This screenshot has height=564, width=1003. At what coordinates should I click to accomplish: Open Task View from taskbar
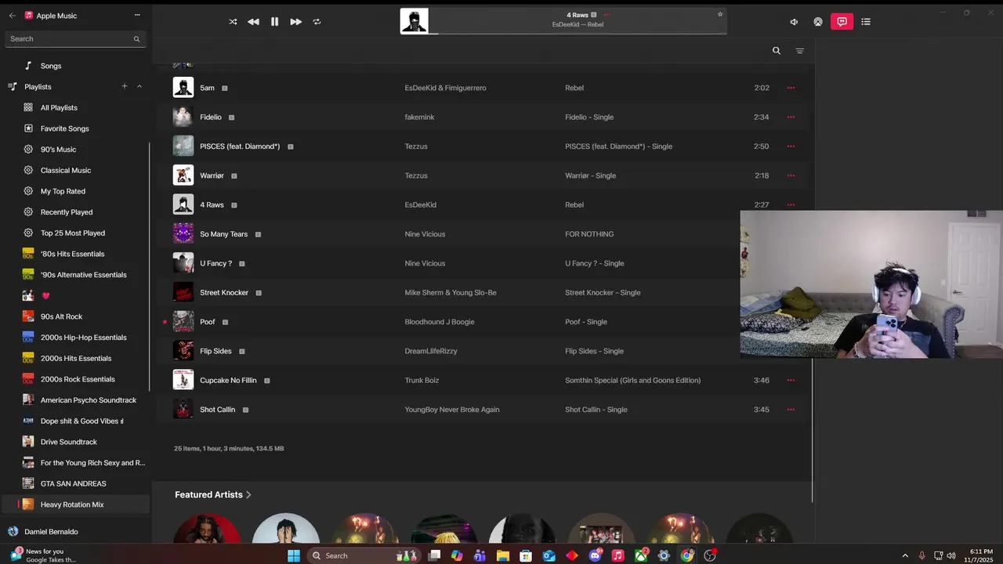click(434, 555)
